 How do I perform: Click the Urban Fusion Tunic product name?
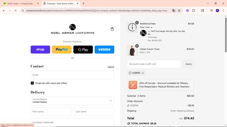[150, 49]
